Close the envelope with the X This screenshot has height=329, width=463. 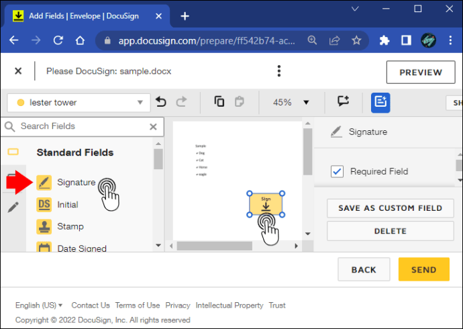18,71
